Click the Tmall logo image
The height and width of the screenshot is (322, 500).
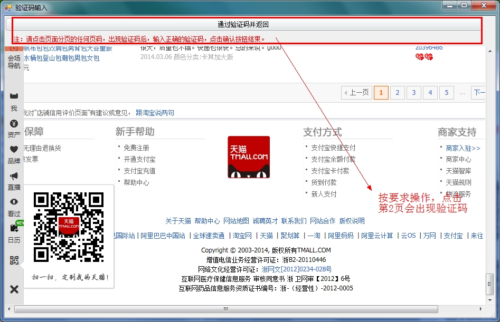(249, 157)
